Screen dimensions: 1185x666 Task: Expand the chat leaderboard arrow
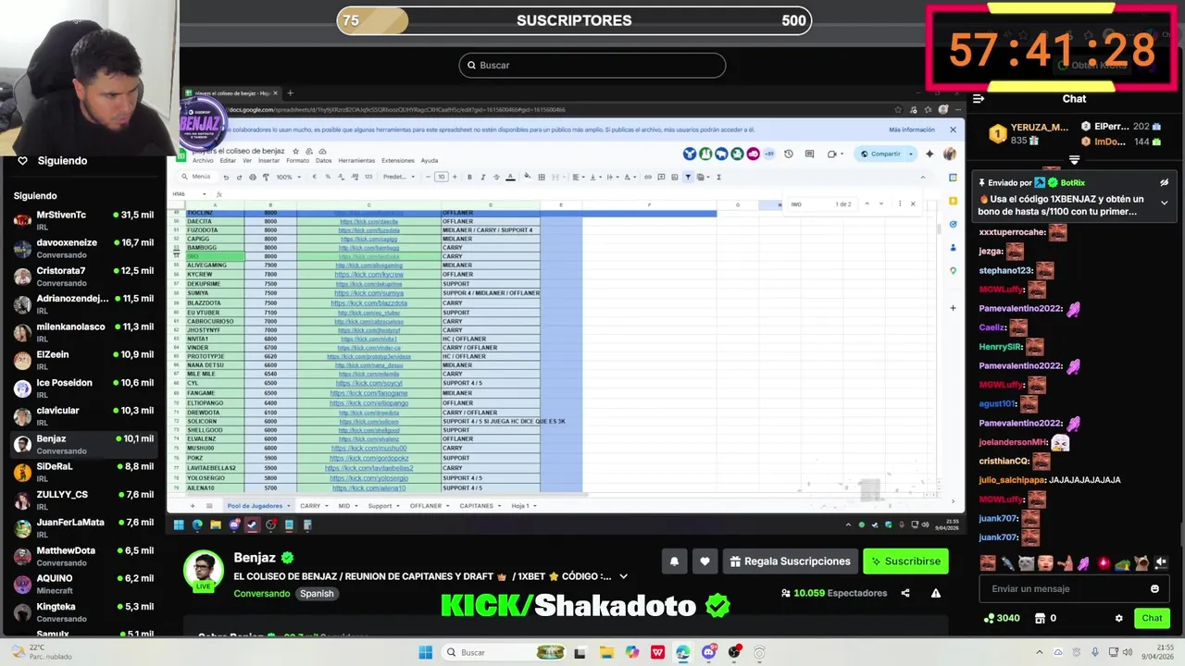pos(1074,159)
